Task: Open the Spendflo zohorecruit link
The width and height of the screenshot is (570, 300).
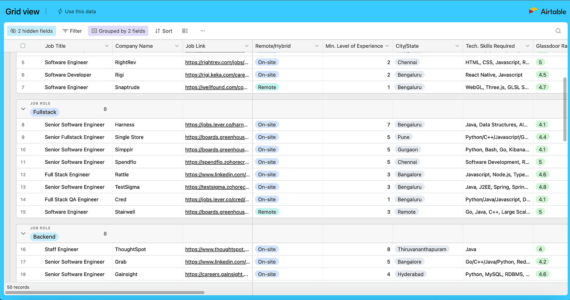Action: click(217, 162)
